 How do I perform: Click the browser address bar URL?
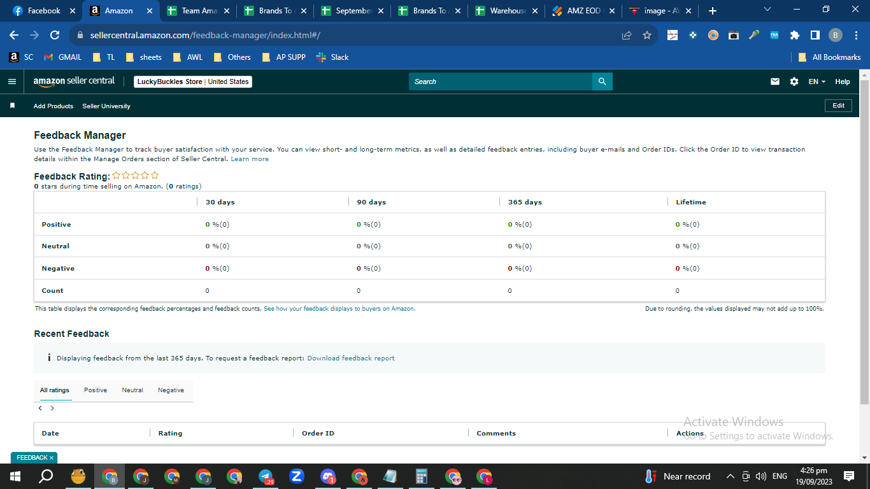(x=205, y=35)
